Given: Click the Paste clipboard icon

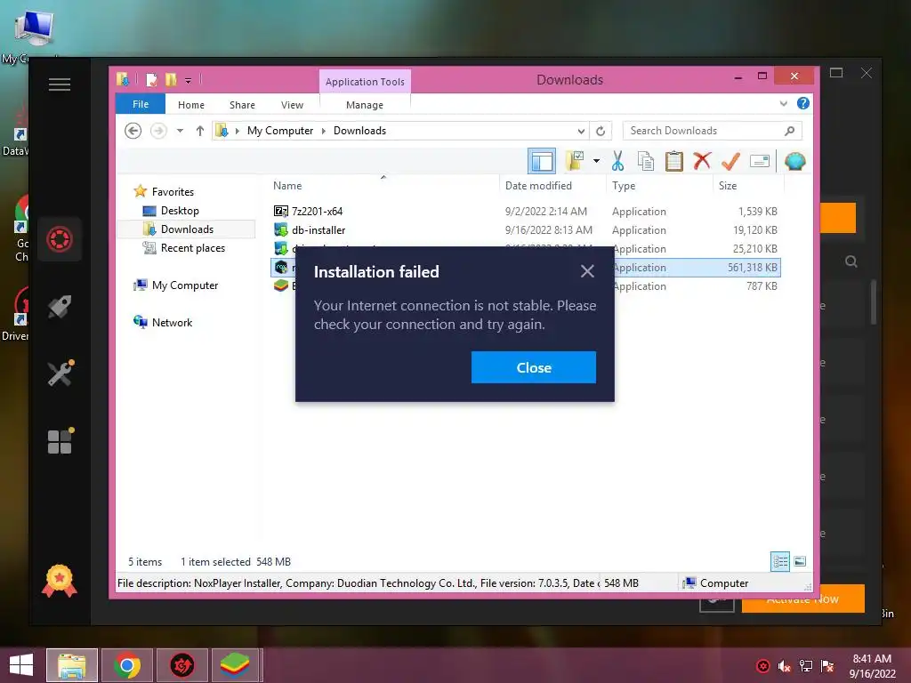Looking at the screenshot, I should tap(674, 161).
